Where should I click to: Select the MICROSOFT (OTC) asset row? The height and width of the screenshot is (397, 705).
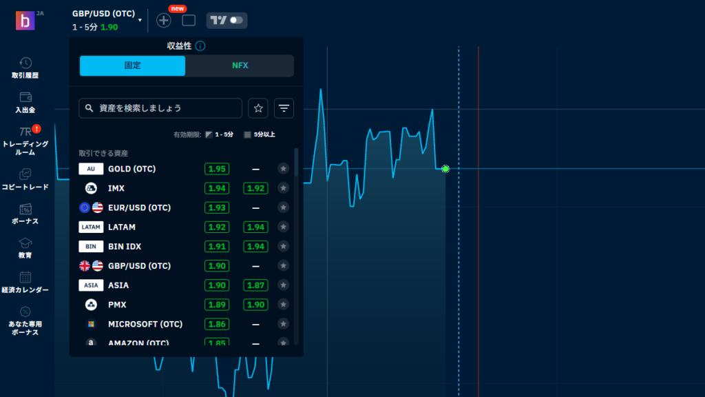(145, 324)
